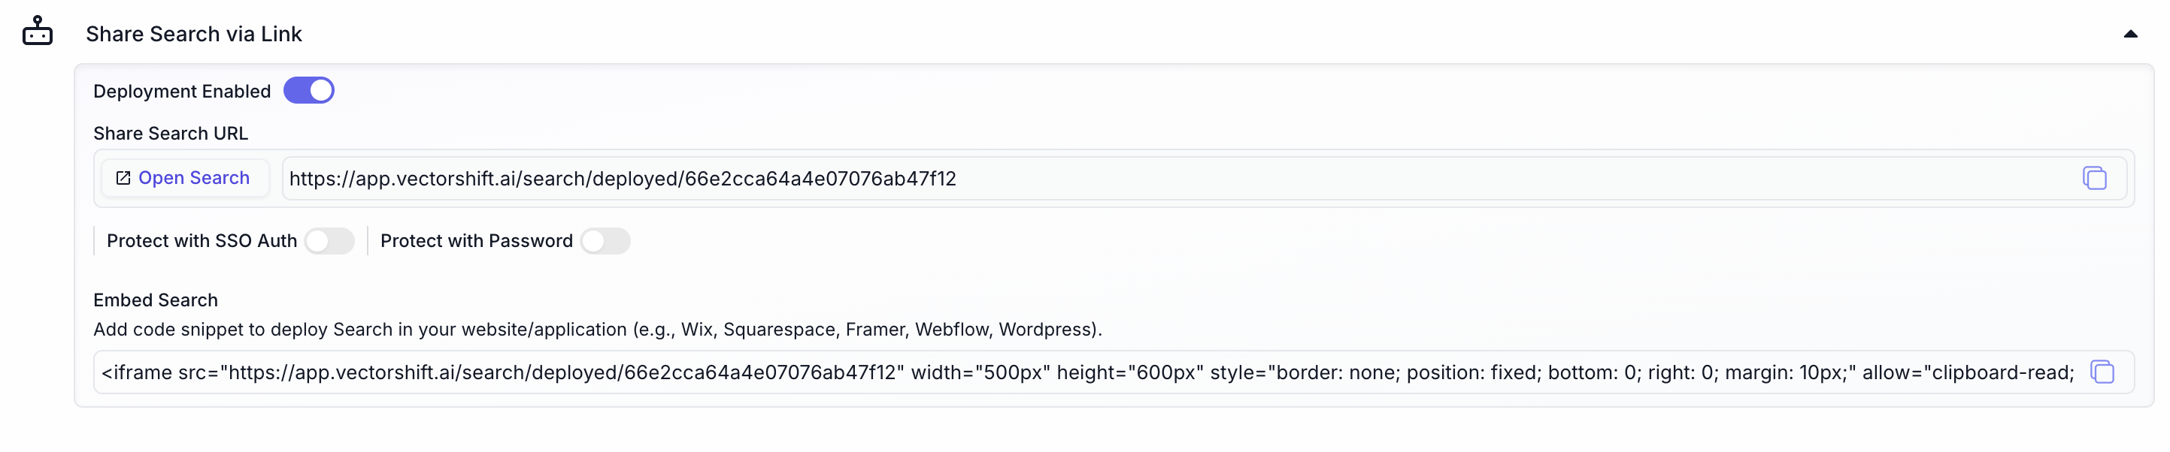Image resolution: width=2170 pixels, height=452 pixels.
Task: Click inside the Share Search URL field
Action: [1179, 179]
